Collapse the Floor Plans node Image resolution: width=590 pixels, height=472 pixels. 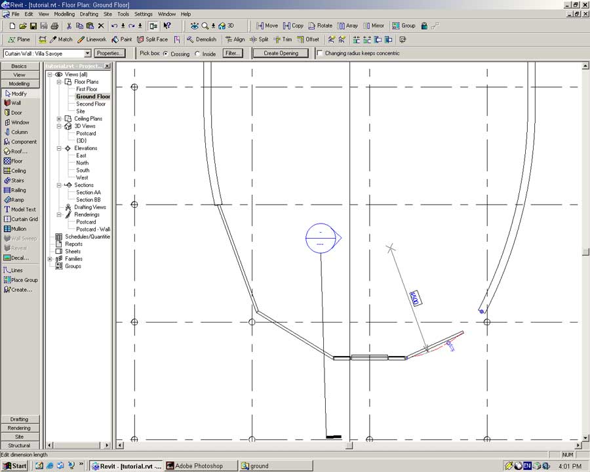click(x=59, y=82)
